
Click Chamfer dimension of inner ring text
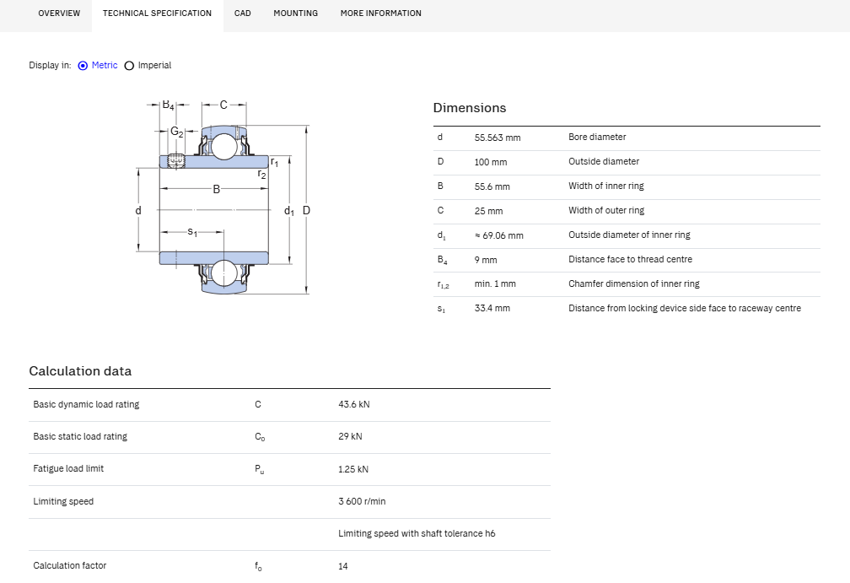click(x=634, y=283)
